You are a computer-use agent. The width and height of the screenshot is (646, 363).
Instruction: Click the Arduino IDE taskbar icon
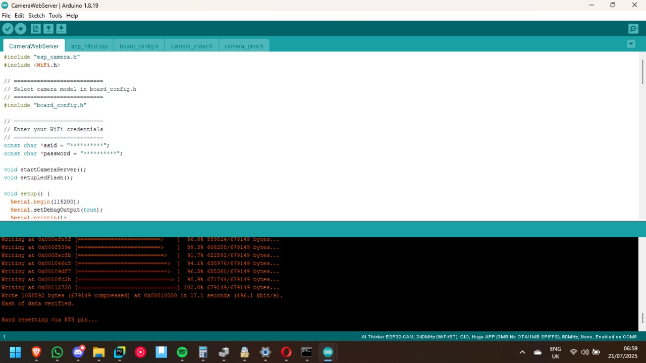tap(328, 352)
